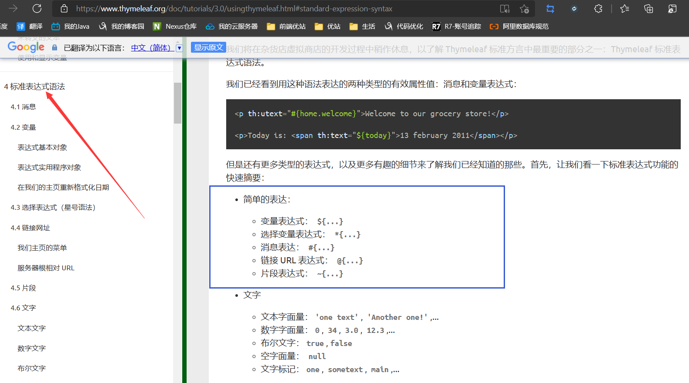Image resolution: width=689 pixels, height=383 pixels.
Task: Open the Collections icon
Action: [x=649, y=9]
